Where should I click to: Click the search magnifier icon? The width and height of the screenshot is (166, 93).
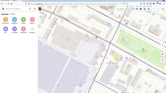click(x=30, y=9)
